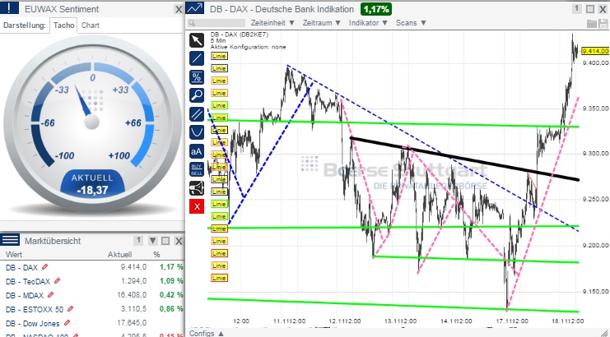Sort by the Wert column header
Image resolution: width=610 pixels, height=337 pixels.
(x=14, y=254)
